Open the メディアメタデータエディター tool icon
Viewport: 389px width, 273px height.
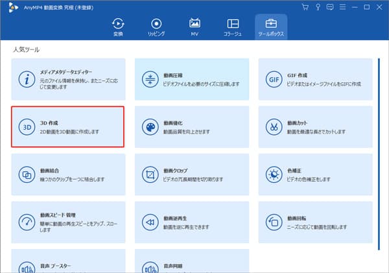click(27, 79)
